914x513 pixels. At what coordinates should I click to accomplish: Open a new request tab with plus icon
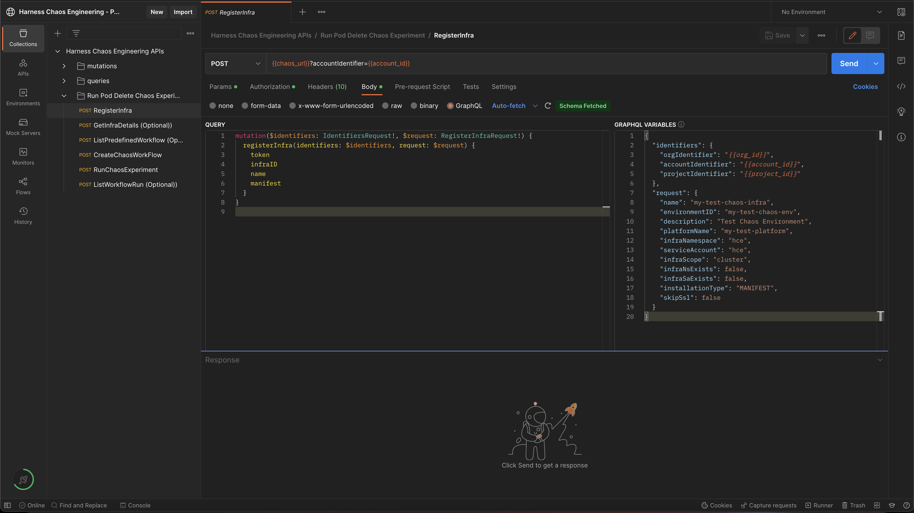pos(302,12)
